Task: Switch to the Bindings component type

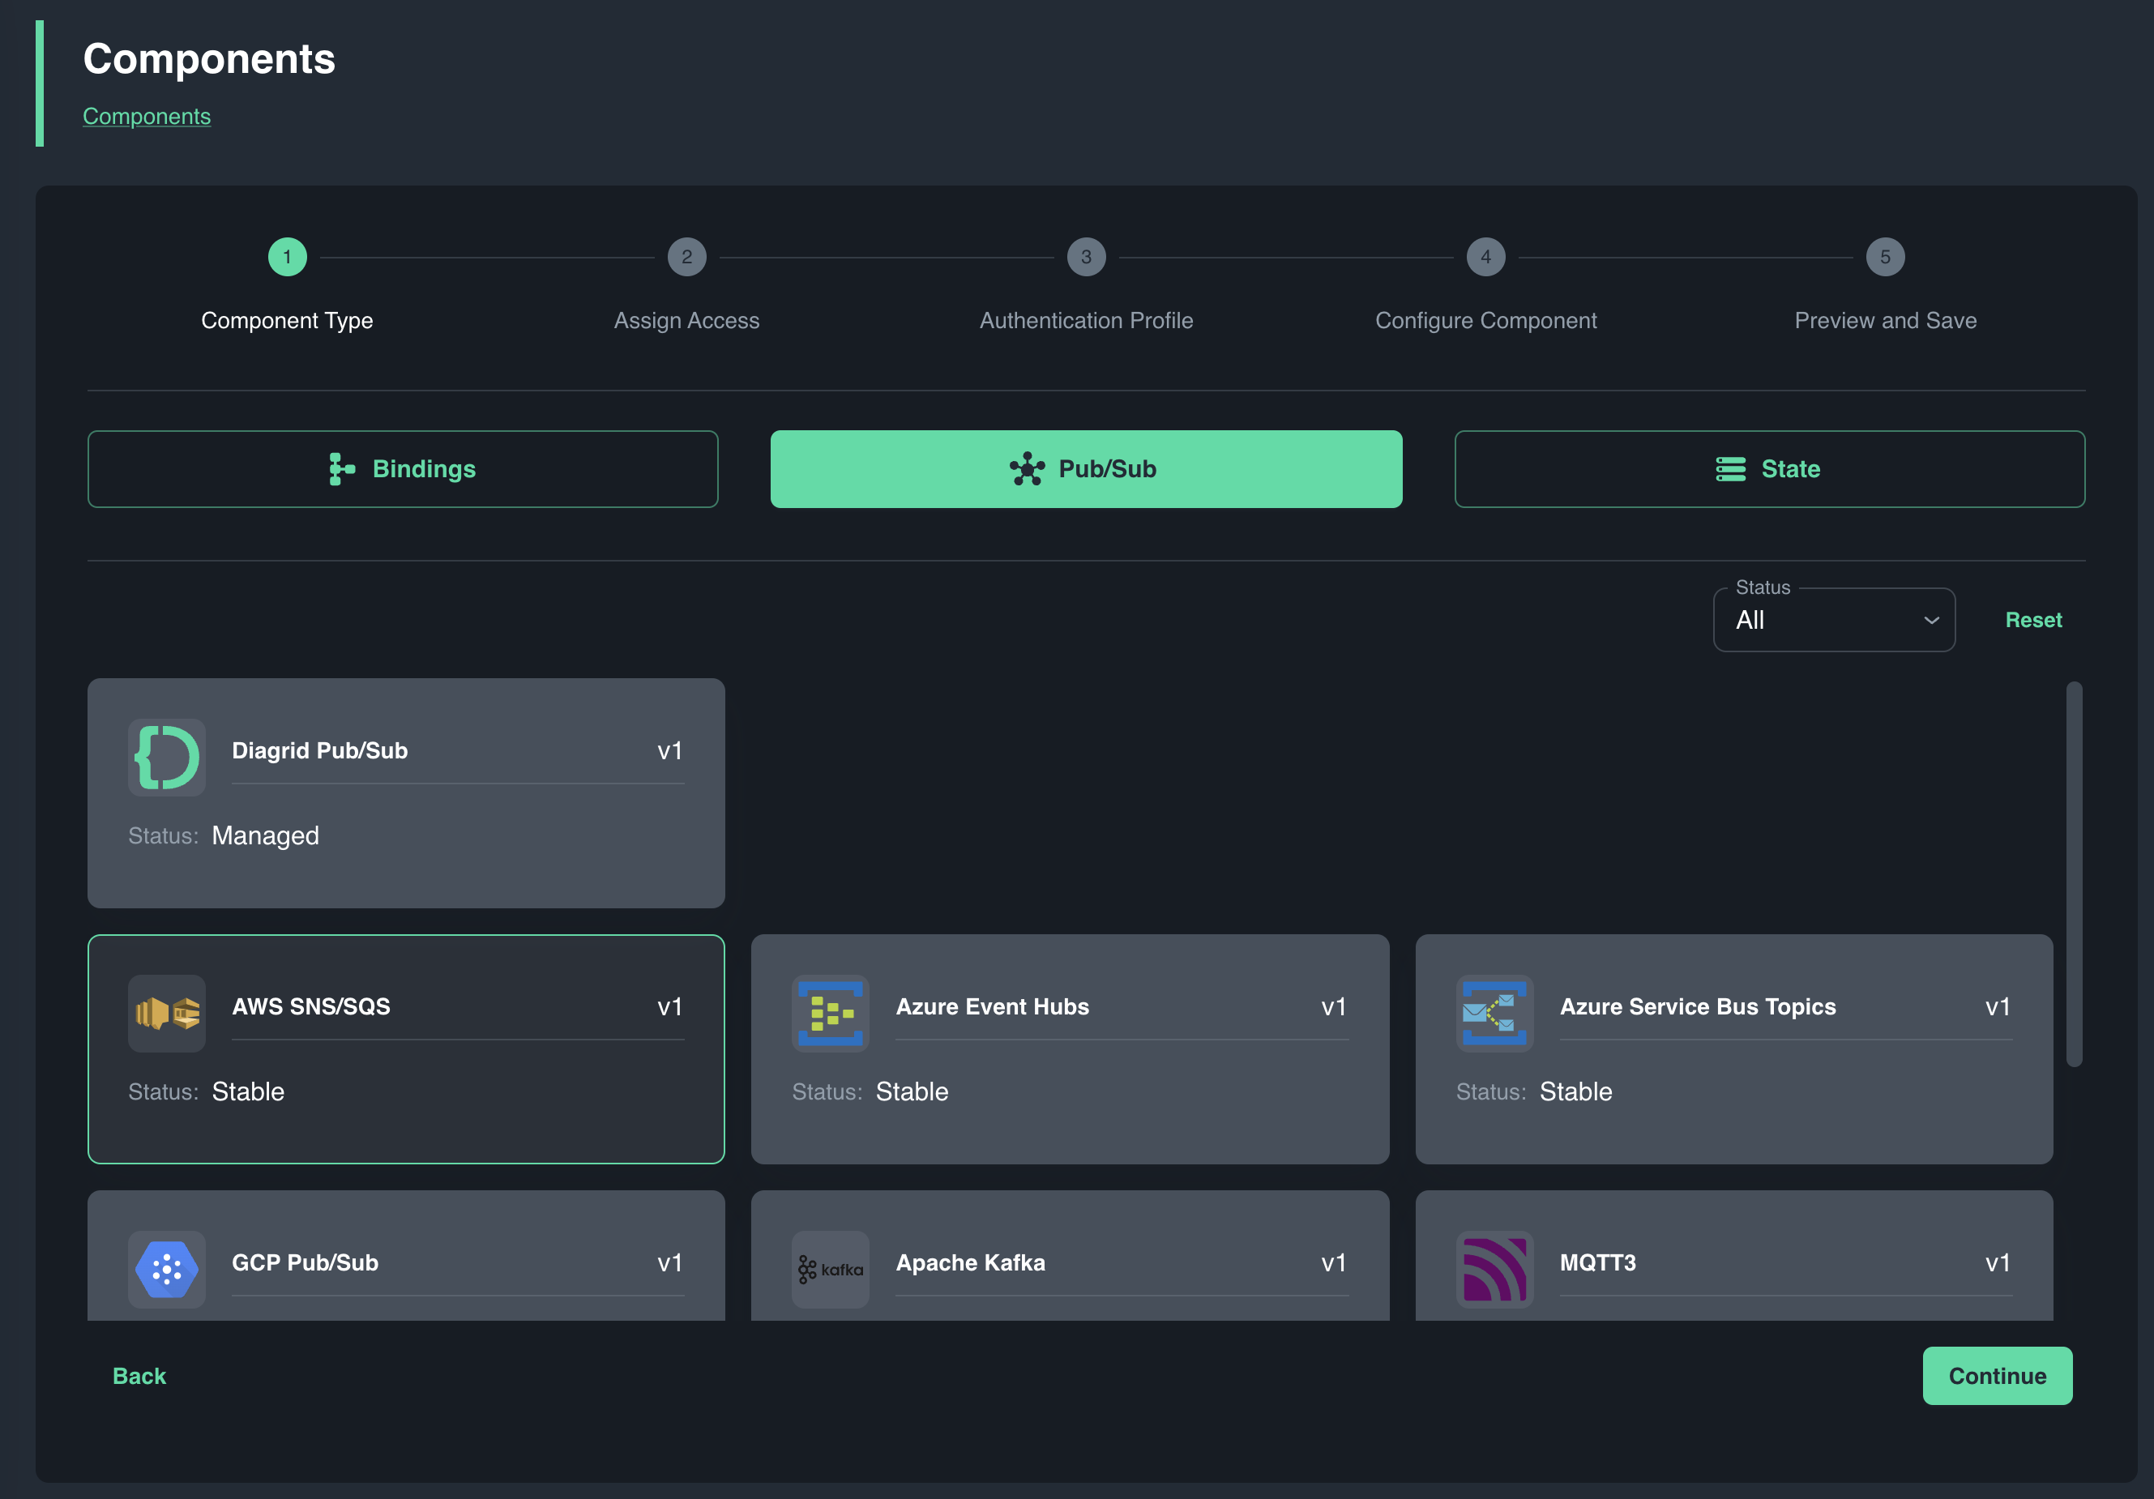Action: pos(403,469)
